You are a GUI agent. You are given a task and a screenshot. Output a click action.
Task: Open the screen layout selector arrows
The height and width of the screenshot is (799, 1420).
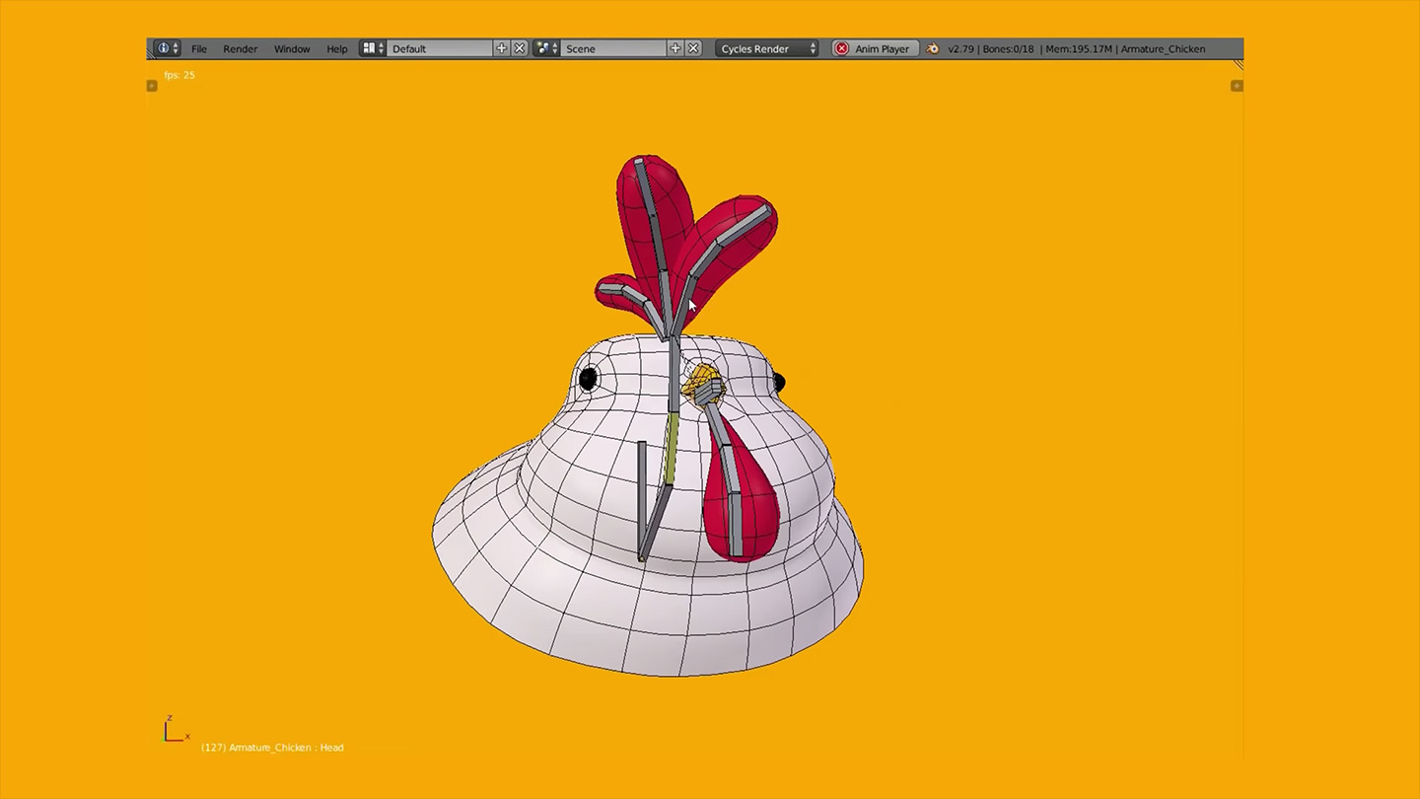pyautogui.click(x=383, y=48)
